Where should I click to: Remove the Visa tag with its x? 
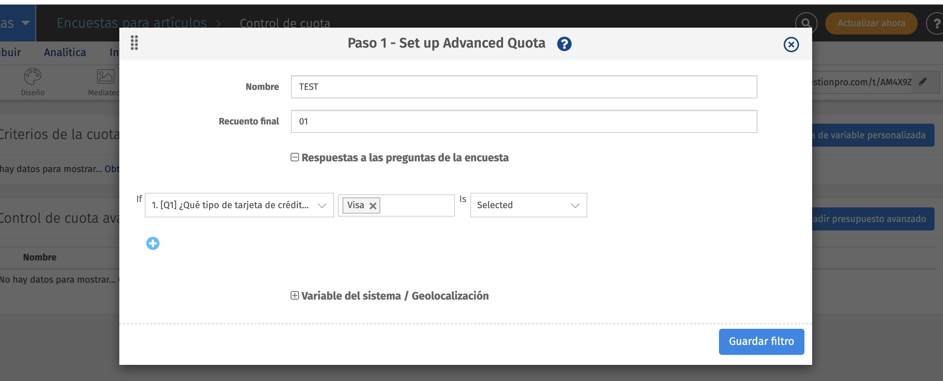pos(373,206)
